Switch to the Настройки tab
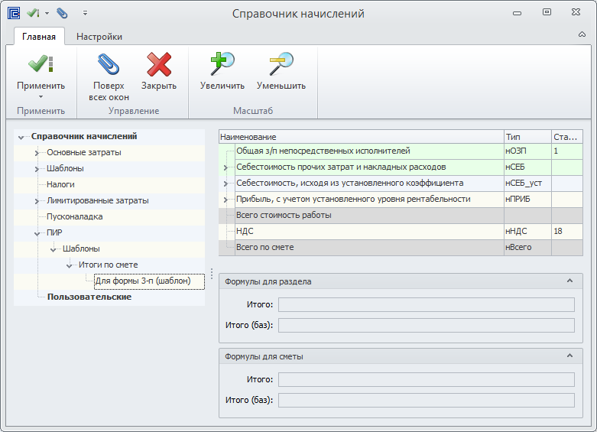The image size is (597, 432). (99, 37)
